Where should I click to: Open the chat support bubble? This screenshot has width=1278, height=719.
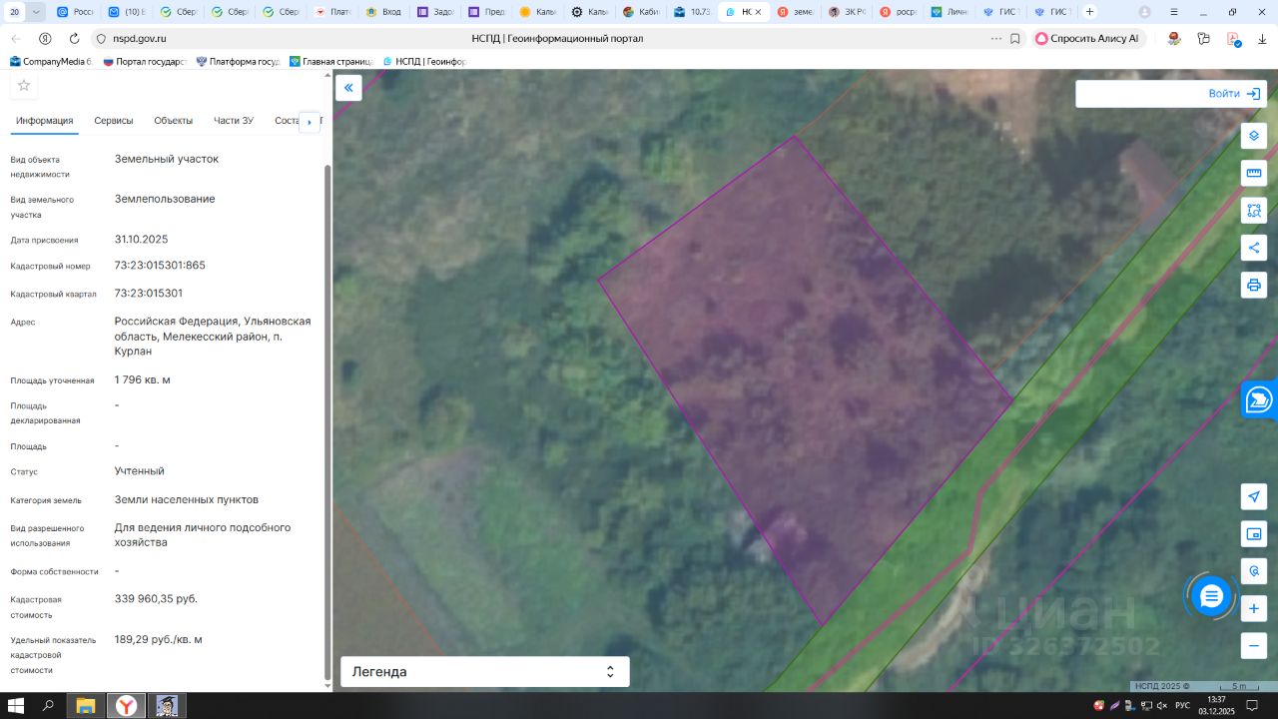click(1211, 597)
